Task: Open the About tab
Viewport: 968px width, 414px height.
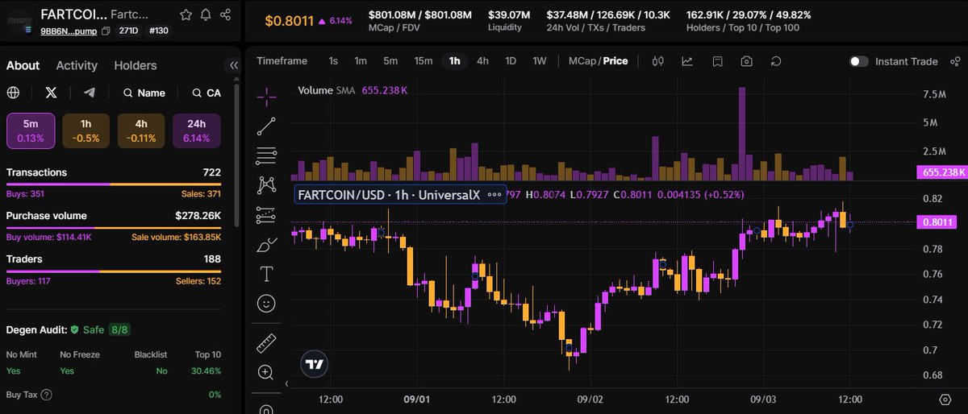Action: click(23, 65)
